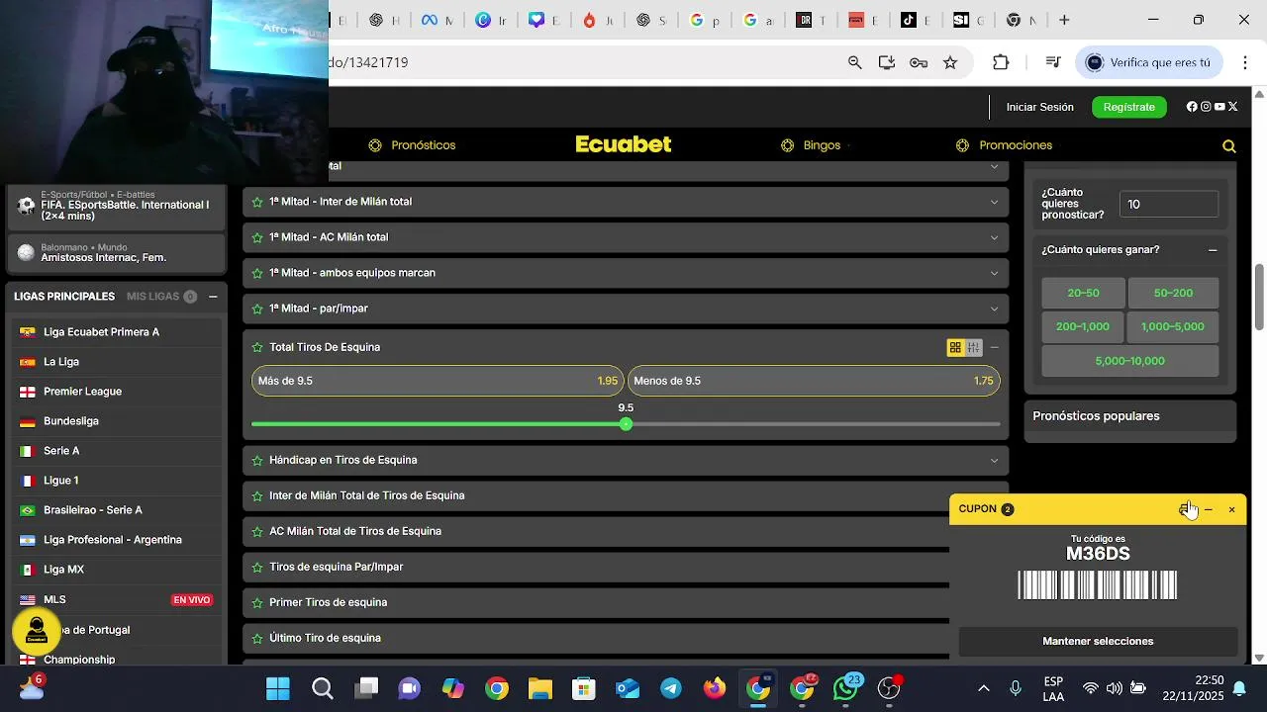
Task: Bookmark this page with the star icon
Action: pyautogui.click(x=950, y=62)
